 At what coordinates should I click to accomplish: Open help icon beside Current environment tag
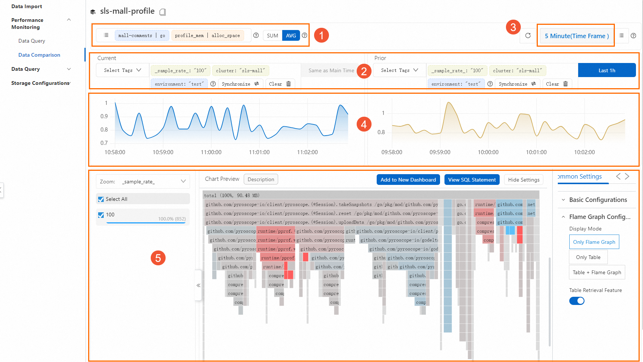(213, 84)
